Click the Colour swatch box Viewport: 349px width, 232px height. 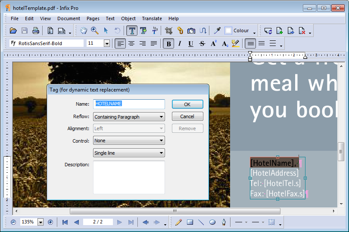pos(228,31)
